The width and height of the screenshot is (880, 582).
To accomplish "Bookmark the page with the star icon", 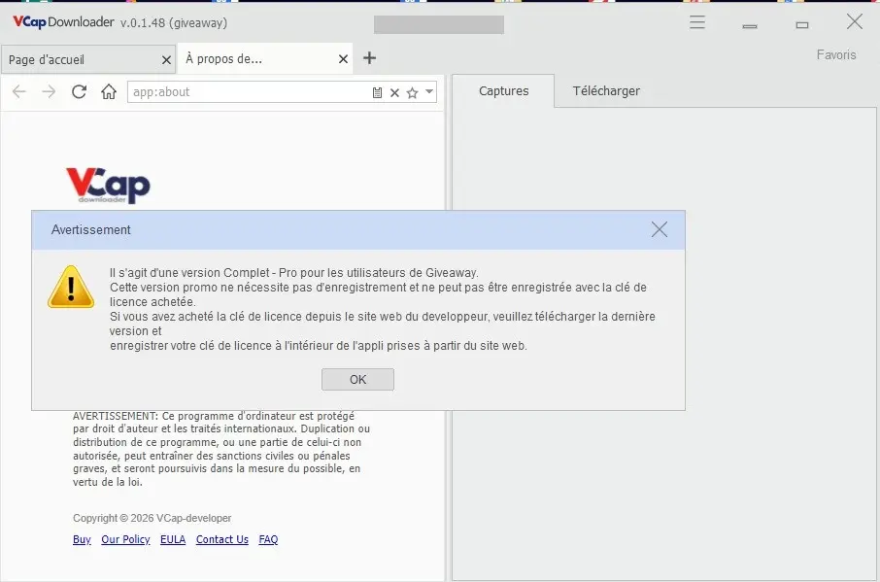I will pyautogui.click(x=413, y=92).
